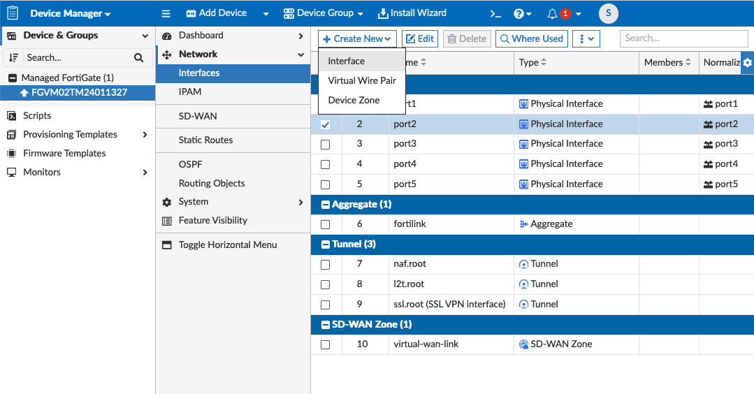This screenshot has width=754, height=394.
Task: Select Device Zone menu entry
Action: [x=362, y=101]
